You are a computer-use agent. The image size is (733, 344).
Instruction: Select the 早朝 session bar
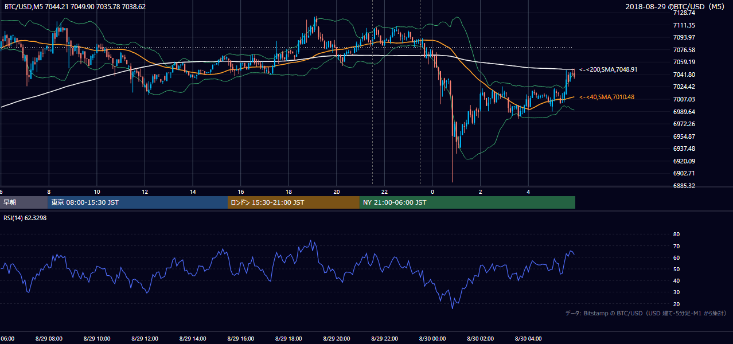pos(24,202)
